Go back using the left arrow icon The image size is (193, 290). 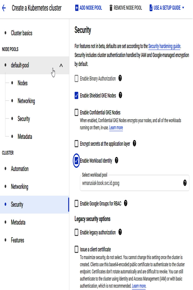[x=4, y=8]
